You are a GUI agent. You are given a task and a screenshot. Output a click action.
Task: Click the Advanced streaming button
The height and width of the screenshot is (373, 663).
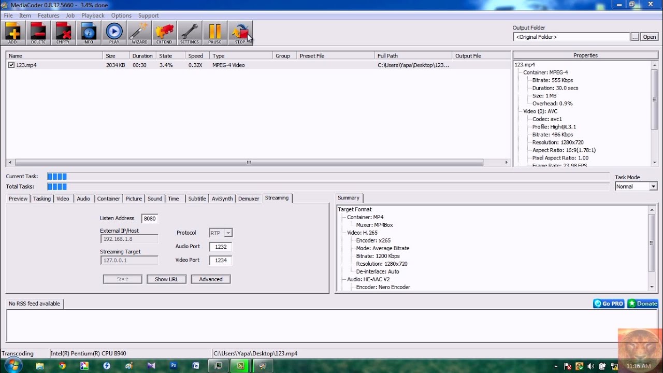tap(211, 279)
